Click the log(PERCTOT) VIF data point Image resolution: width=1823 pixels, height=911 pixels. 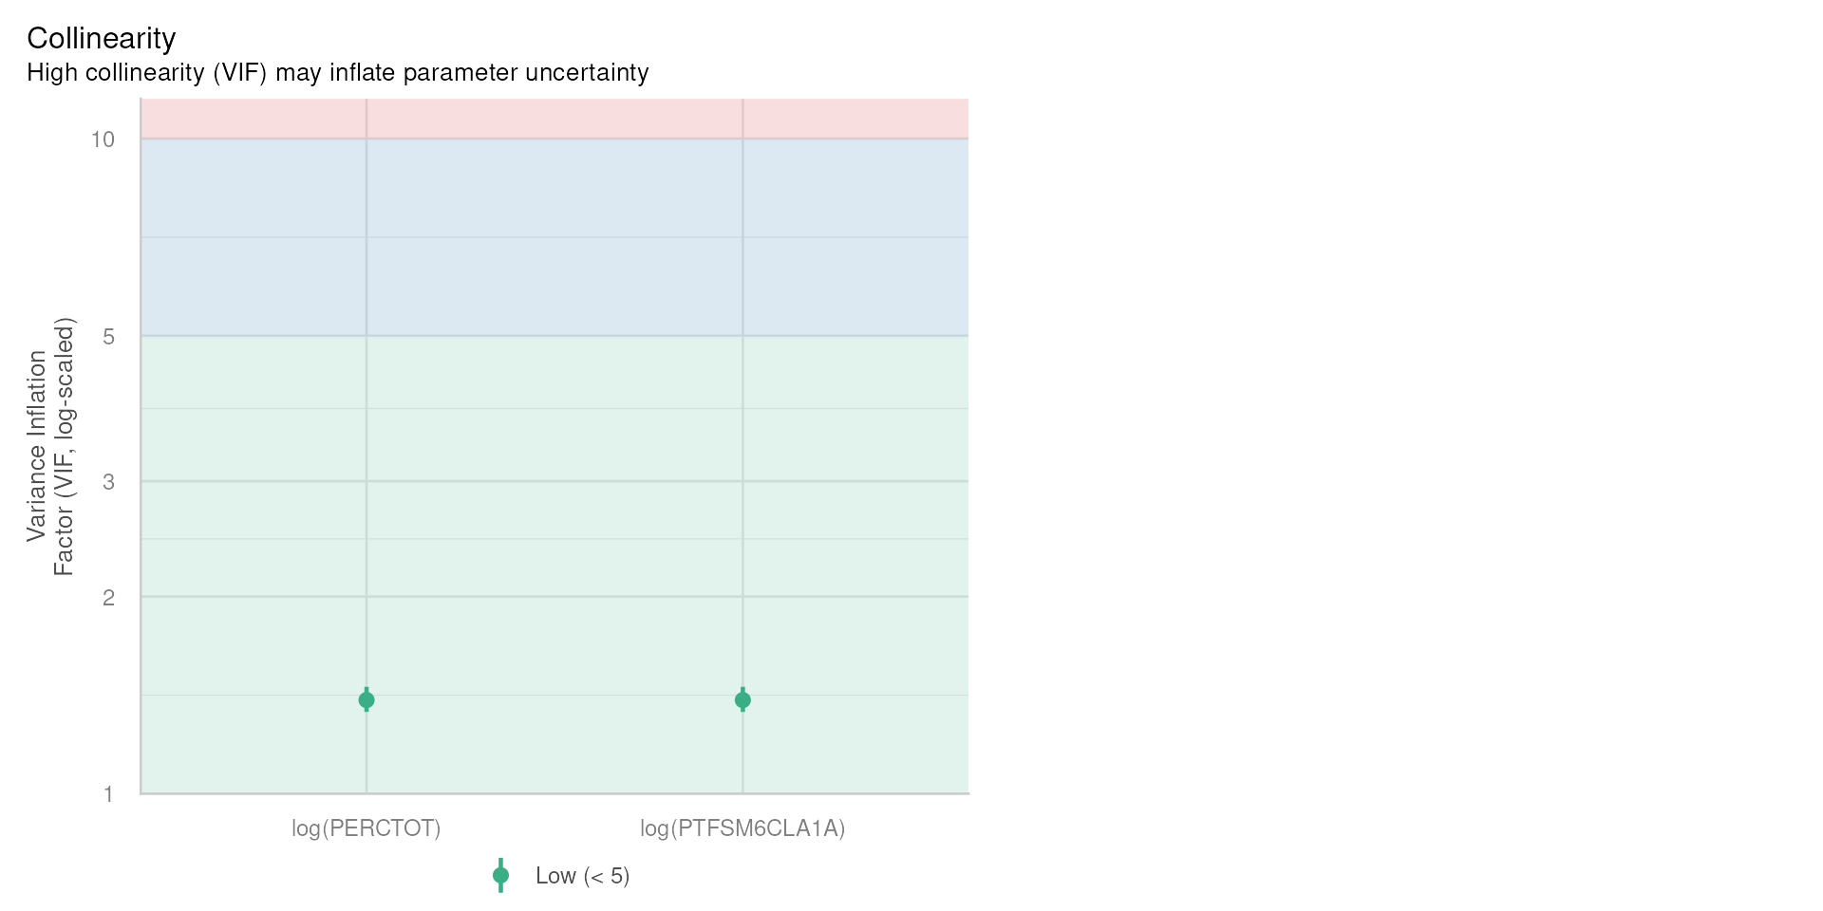[366, 700]
